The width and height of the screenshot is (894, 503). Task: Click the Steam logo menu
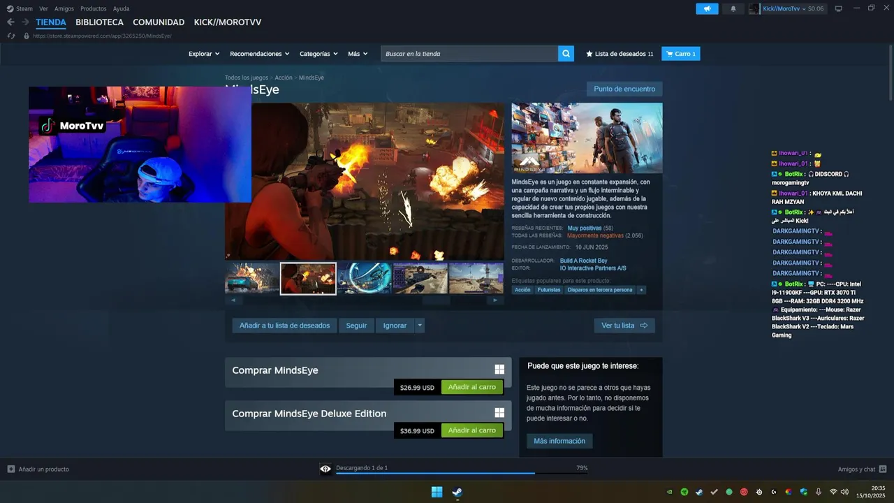coord(10,8)
